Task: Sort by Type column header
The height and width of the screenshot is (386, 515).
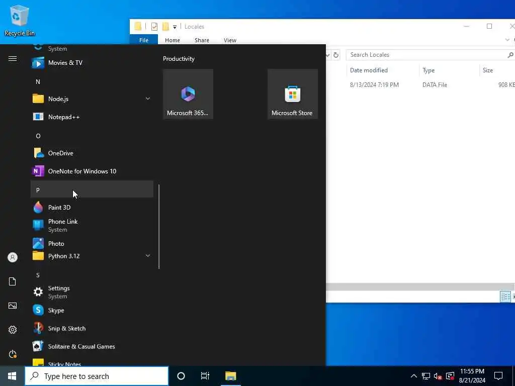Action: click(449, 70)
